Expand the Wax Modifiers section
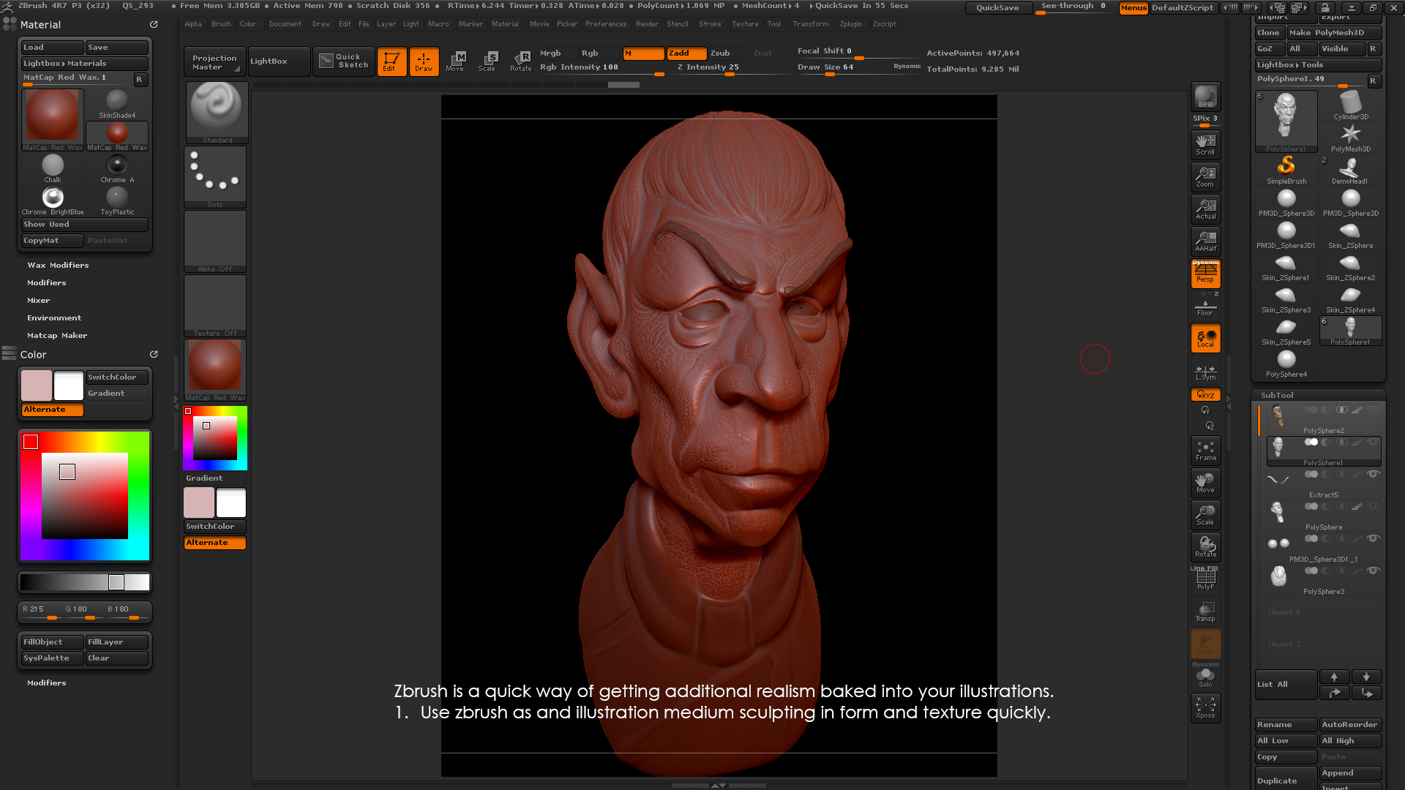Image resolution: width=1405 pixels, height=790 pixels. click(x=58, y=265)
